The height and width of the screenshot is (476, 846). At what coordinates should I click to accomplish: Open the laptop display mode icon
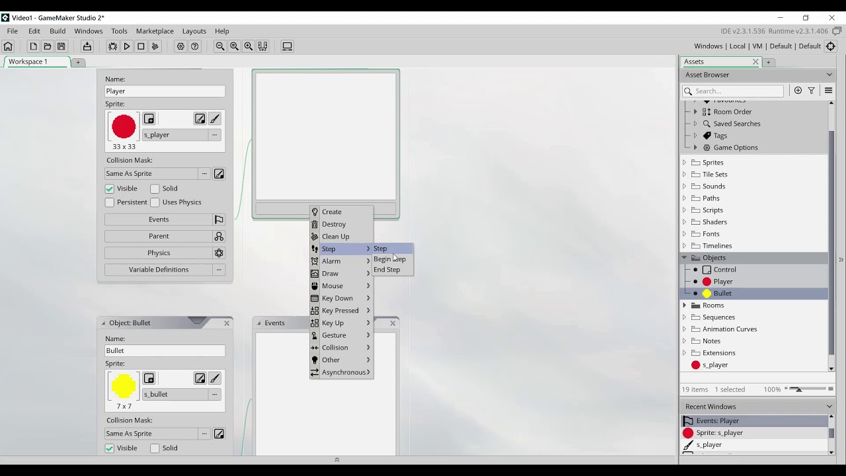[x=287, y=46]
